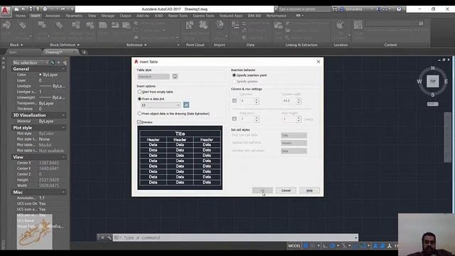Click the new drawing tab plus button
This screenshot has height=256, width=455.
84,52
